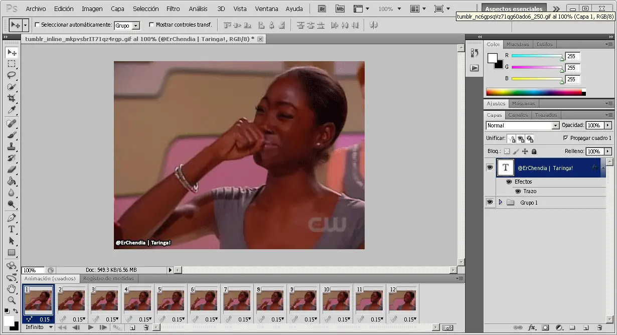This screenshot has width=617, height=335.
Task: Open the Ventana menu
Action: click(266, 9)
